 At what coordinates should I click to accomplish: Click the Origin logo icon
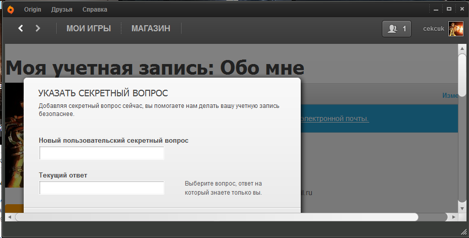point(11,10)
